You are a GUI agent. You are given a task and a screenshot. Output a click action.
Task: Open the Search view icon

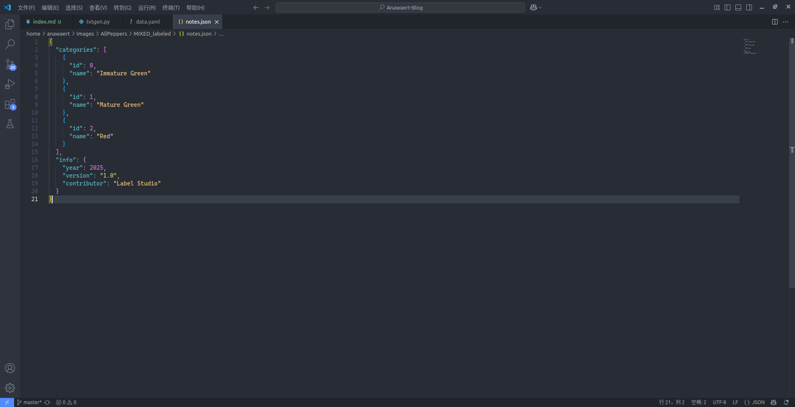tap(10, 44)
